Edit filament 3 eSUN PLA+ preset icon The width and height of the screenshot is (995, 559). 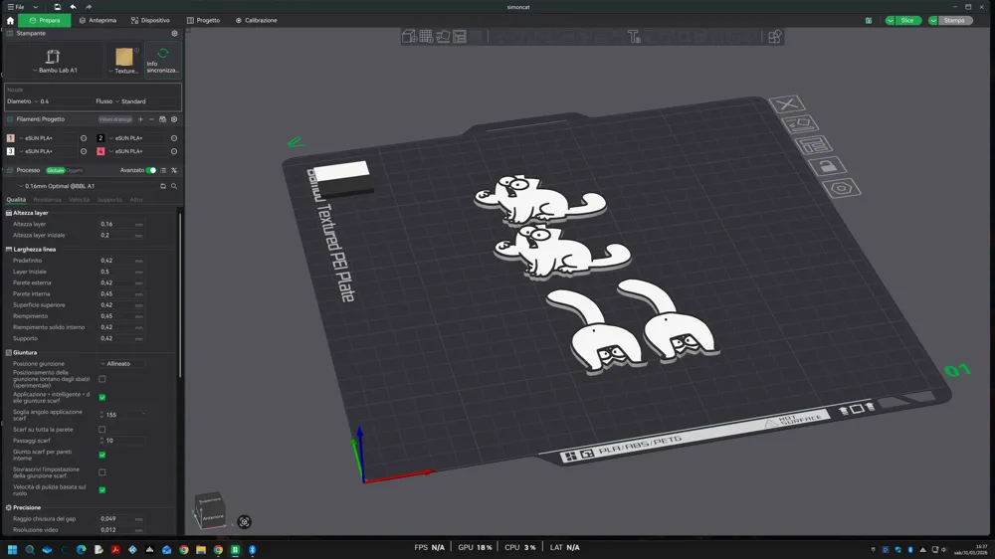[84, 151]
